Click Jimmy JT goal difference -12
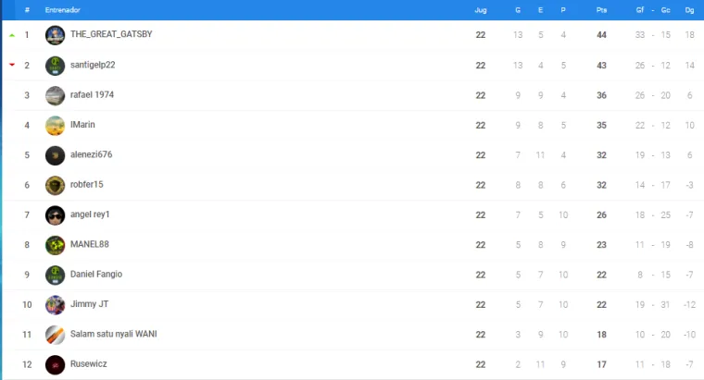The width and height of the screenshot is (704, 380). point(689,305)
